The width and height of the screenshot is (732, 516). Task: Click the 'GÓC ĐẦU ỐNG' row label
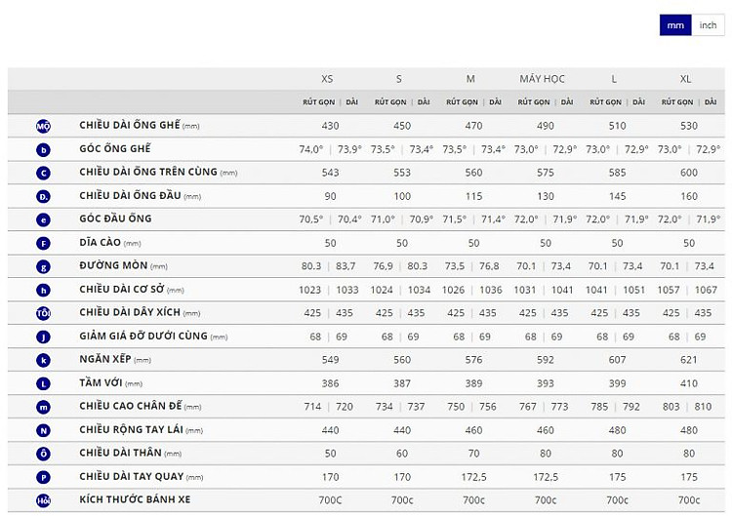click(x=115, y=218)
